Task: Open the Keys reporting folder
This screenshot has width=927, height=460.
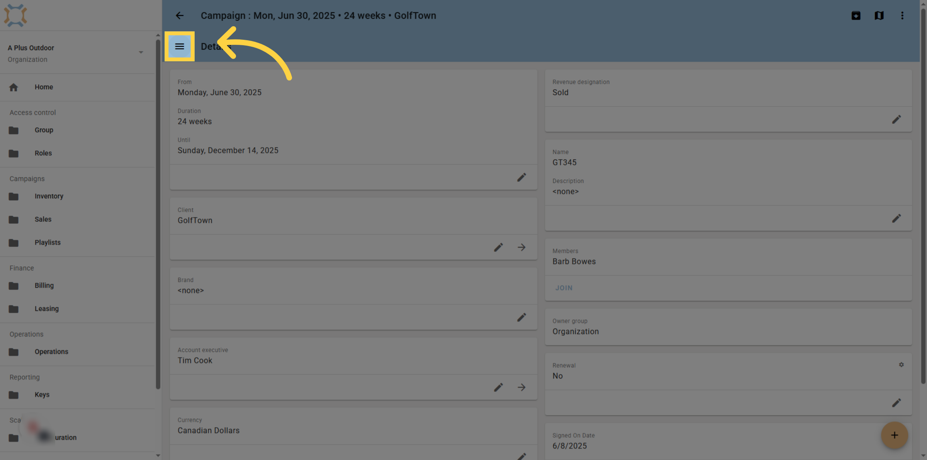Action: click(77, 395)
